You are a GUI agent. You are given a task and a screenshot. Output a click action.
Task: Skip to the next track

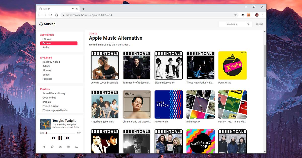[x=67, y=138]
